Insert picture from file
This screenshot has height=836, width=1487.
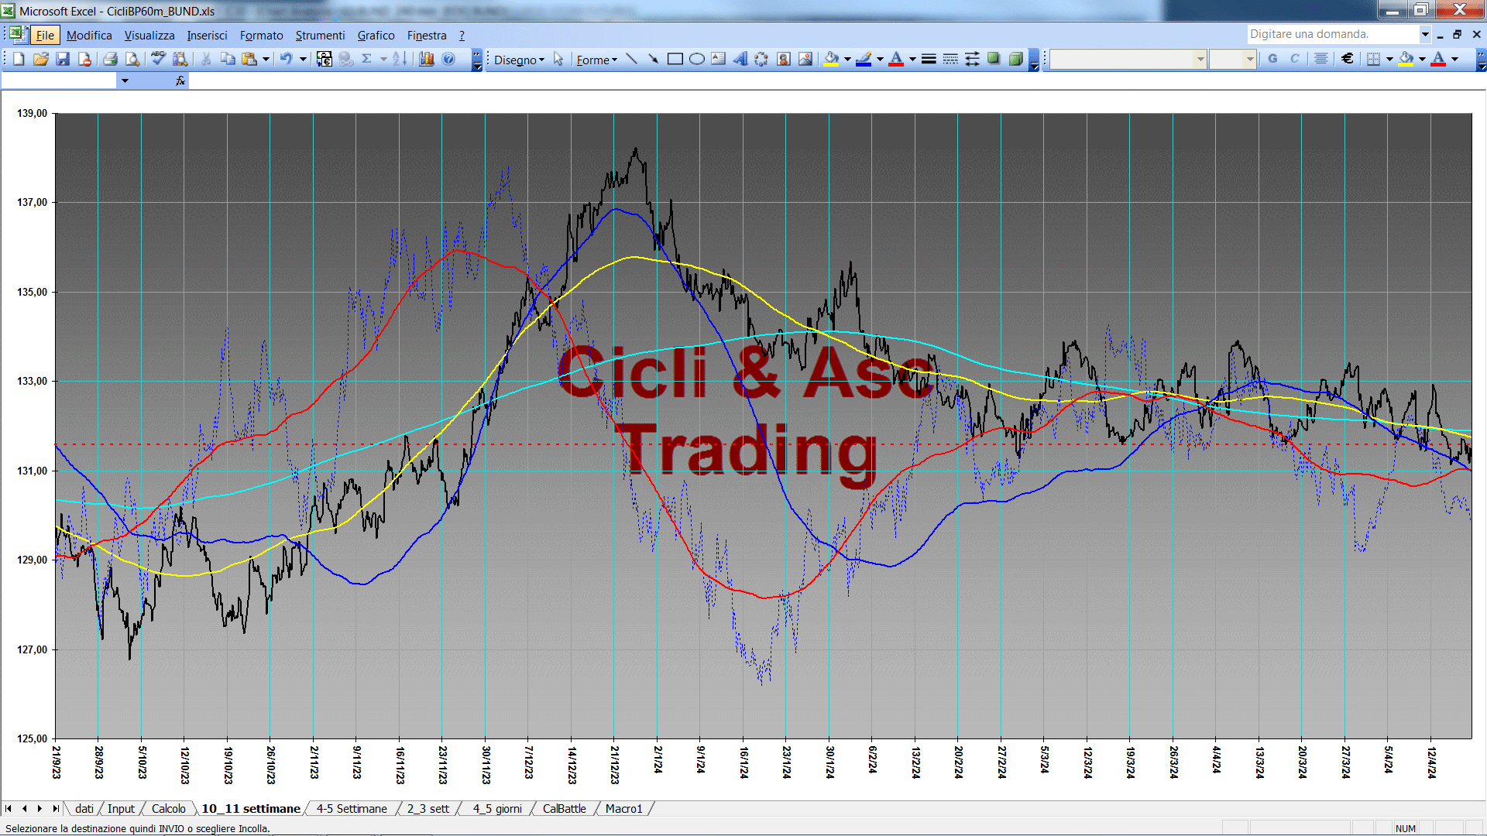pos(805,59)
